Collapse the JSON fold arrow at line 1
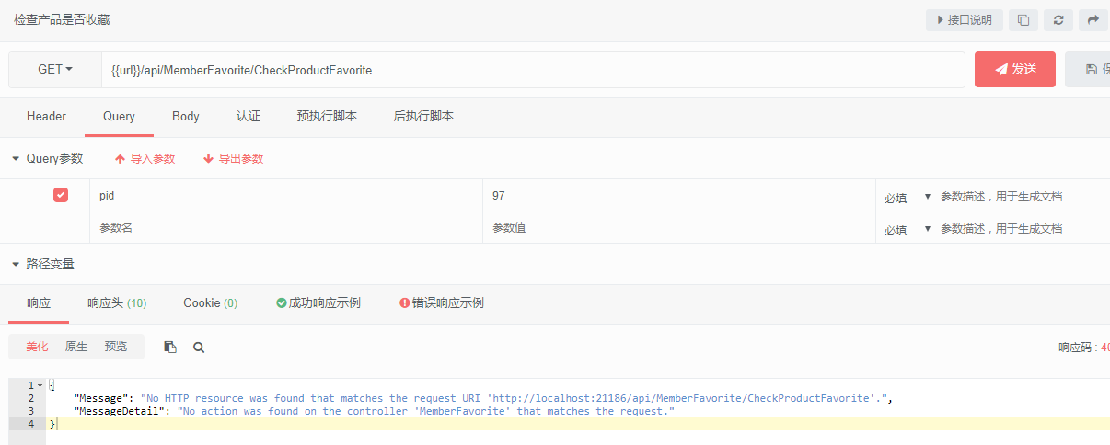Viewport: 1110px width, 445px height. (40, 386)
